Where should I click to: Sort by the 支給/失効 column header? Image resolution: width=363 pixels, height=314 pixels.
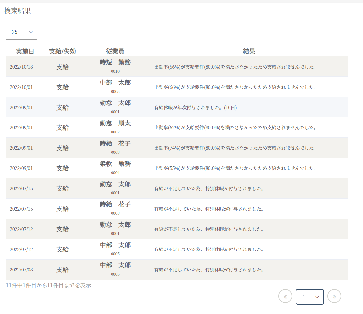(x=62, y=51)
